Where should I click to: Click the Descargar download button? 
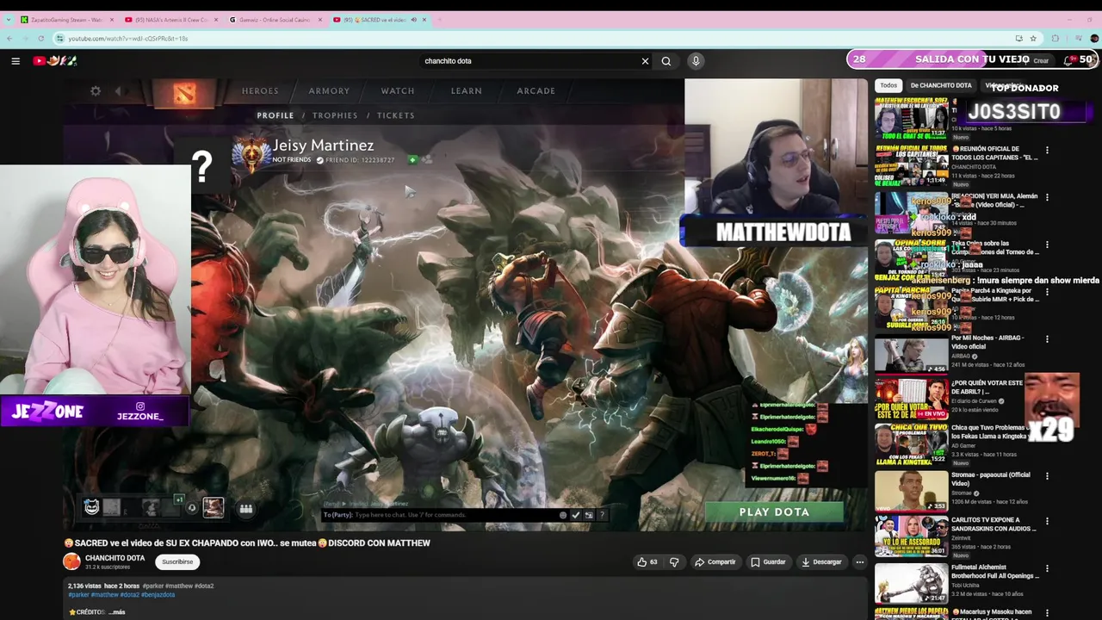click(821, 562)
